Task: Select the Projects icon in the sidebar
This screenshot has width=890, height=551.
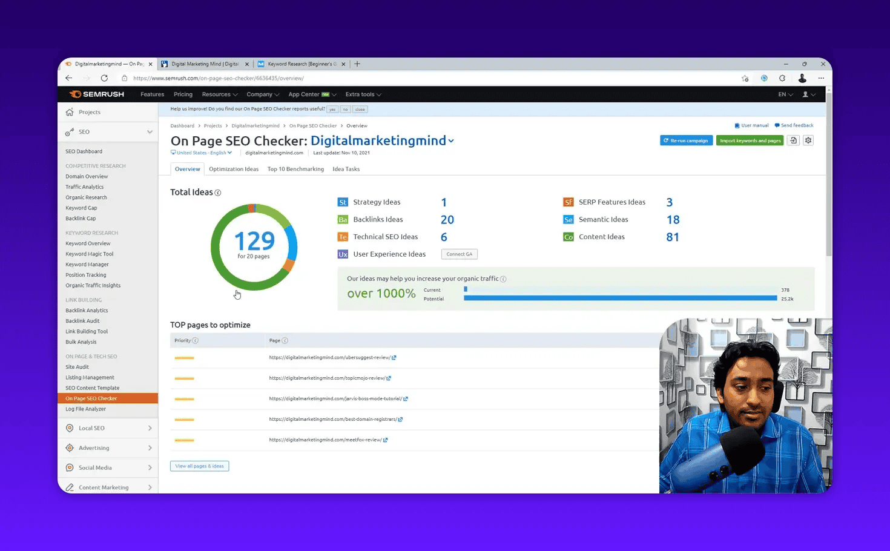Action: pyautogui.click(x=70, y=112)
